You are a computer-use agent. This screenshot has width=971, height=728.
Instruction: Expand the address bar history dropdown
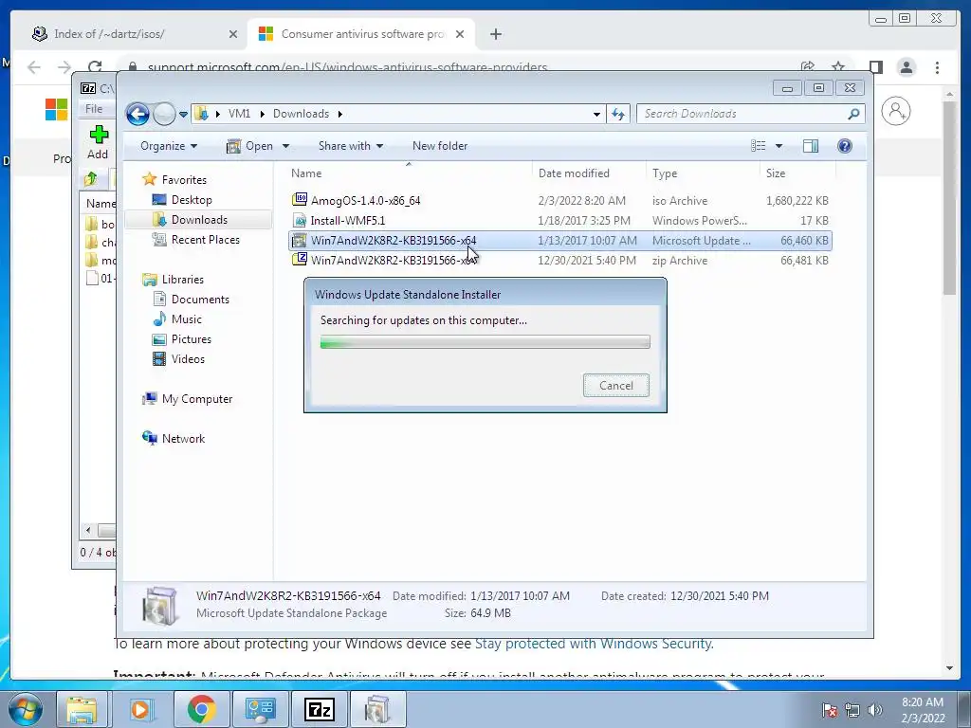pos(596,115)
